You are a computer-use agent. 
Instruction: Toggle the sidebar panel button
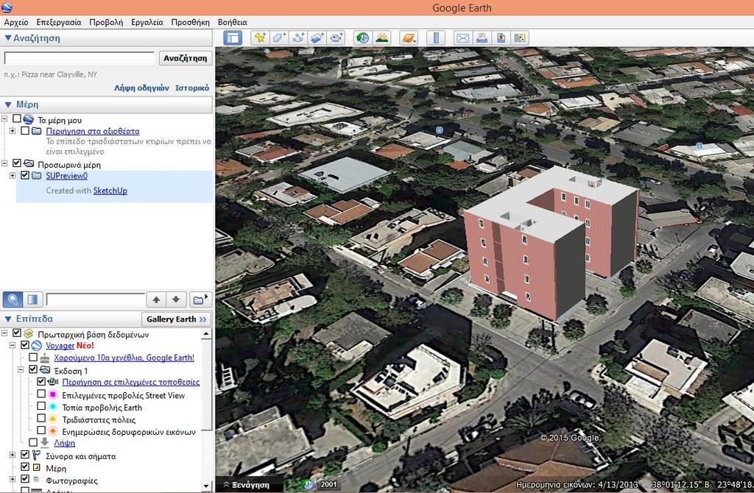pyautogui.click(x=233, y=38)
